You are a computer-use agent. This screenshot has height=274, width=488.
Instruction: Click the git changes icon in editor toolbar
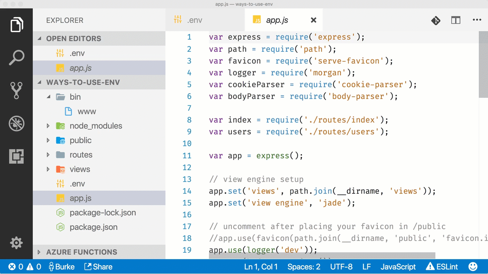pyautogui.click(x=436, y=21)
